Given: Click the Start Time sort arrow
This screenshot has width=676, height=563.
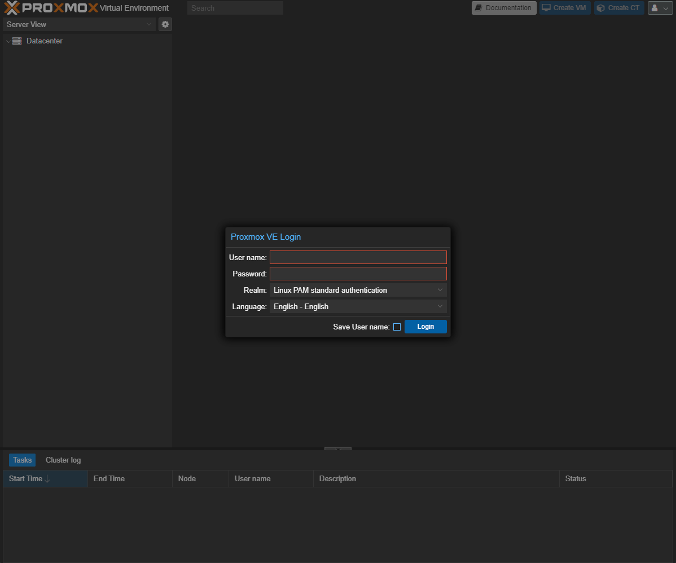Looking at the screenshot, I should (x=47, y=478).
